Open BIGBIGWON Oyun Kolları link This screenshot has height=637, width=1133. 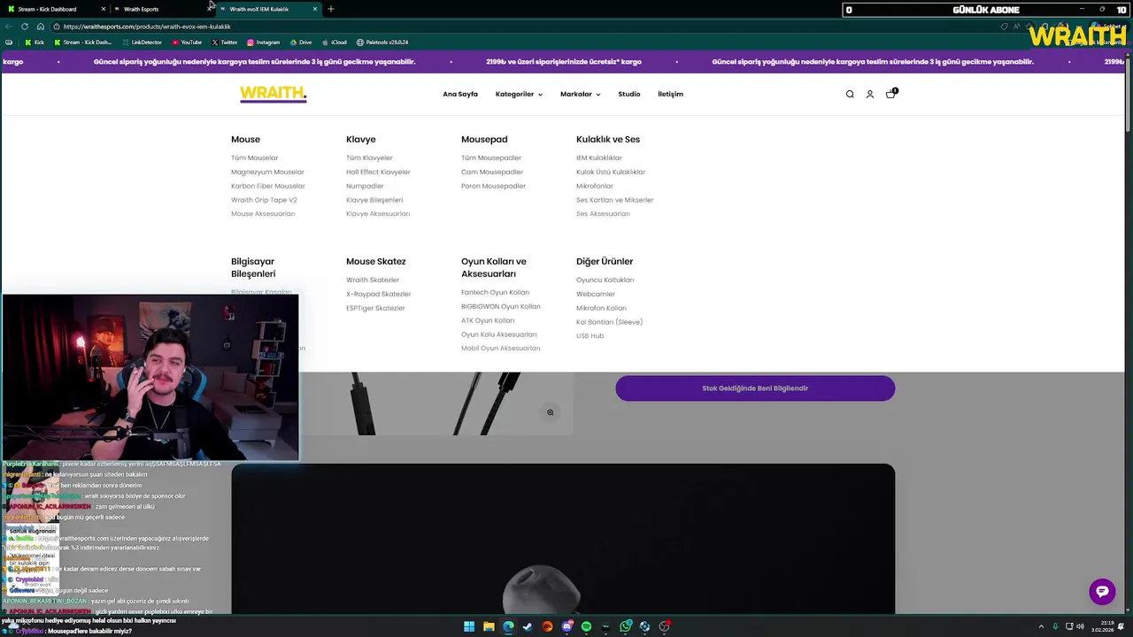pos(501,306)
